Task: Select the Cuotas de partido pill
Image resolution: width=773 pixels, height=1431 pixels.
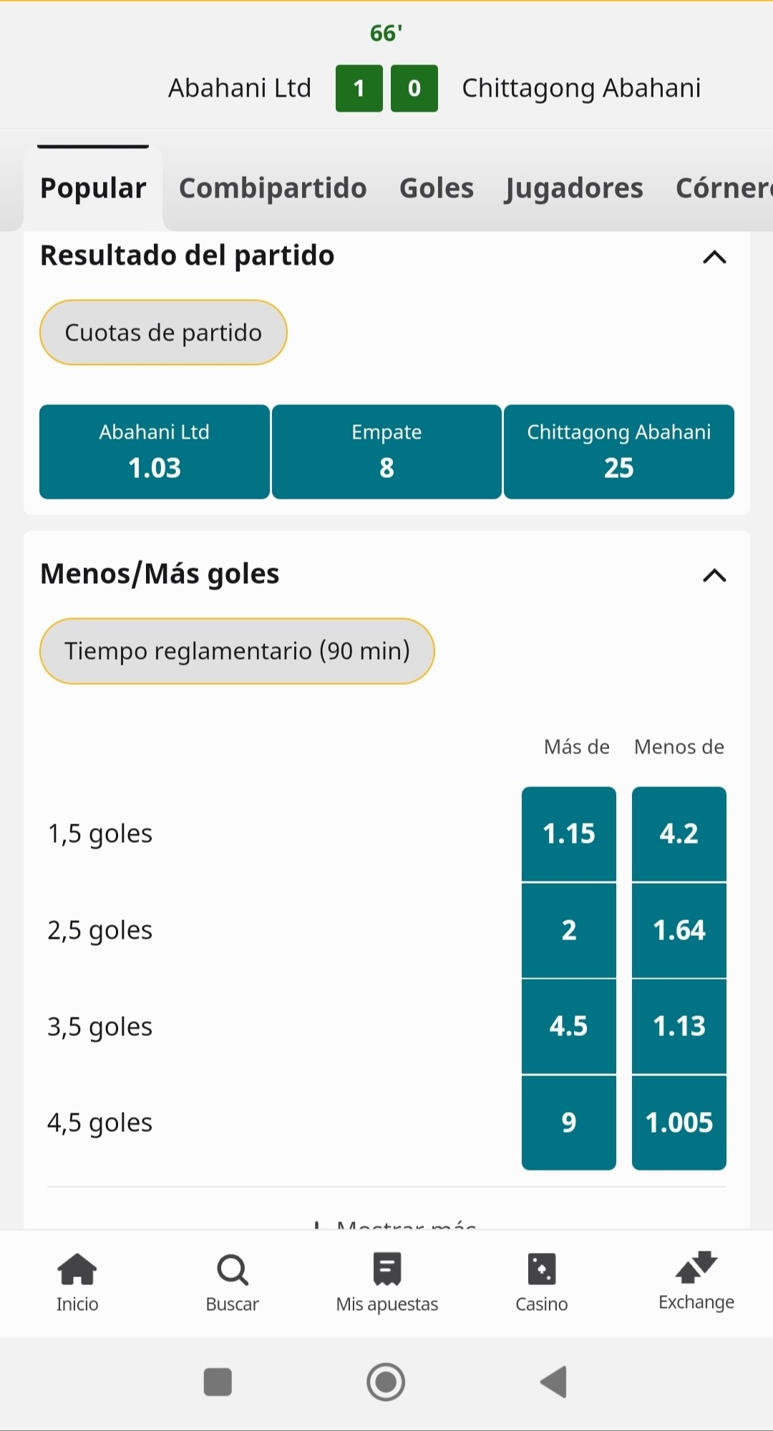Action: 163,333
